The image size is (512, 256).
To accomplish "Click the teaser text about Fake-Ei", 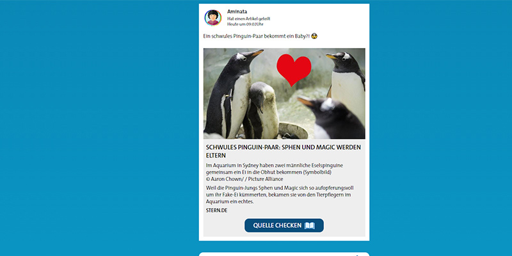I will (x=280, y=195).
